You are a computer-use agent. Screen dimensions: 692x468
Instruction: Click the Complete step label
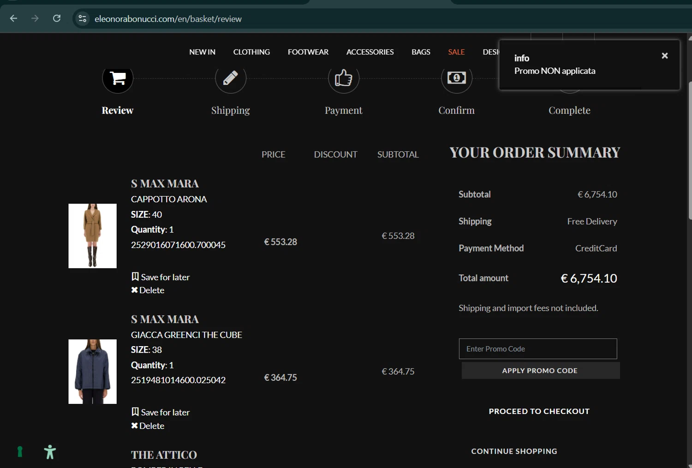pos(569,110)
